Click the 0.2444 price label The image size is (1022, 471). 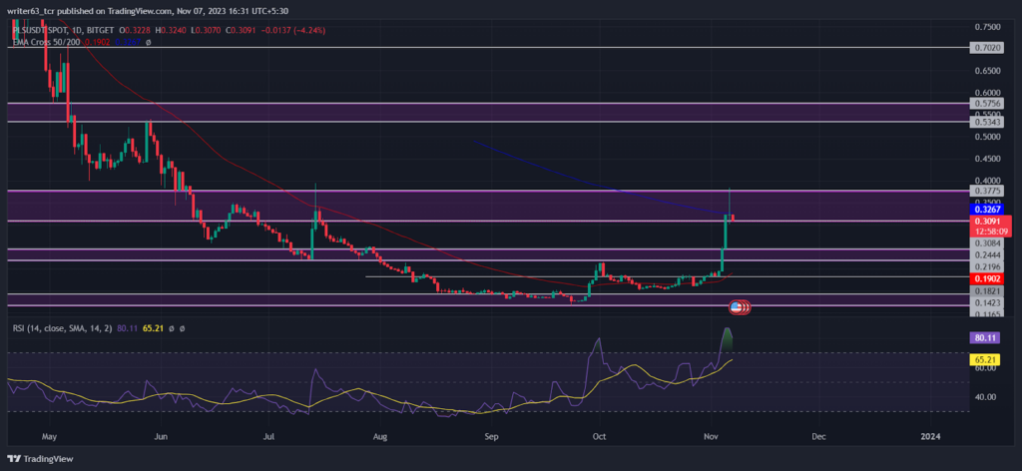pos(985,254)
